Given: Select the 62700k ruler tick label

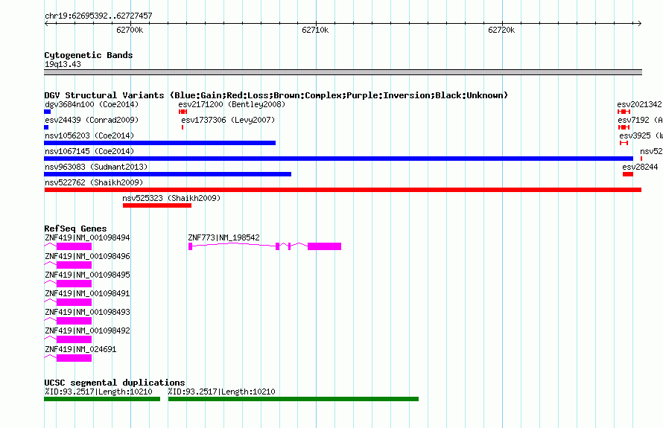Looking at the screenshot, I should [130, 30].
